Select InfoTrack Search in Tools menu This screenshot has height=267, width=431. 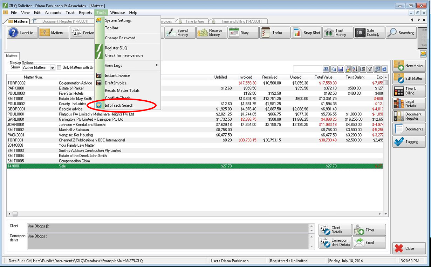coord(128,105)
